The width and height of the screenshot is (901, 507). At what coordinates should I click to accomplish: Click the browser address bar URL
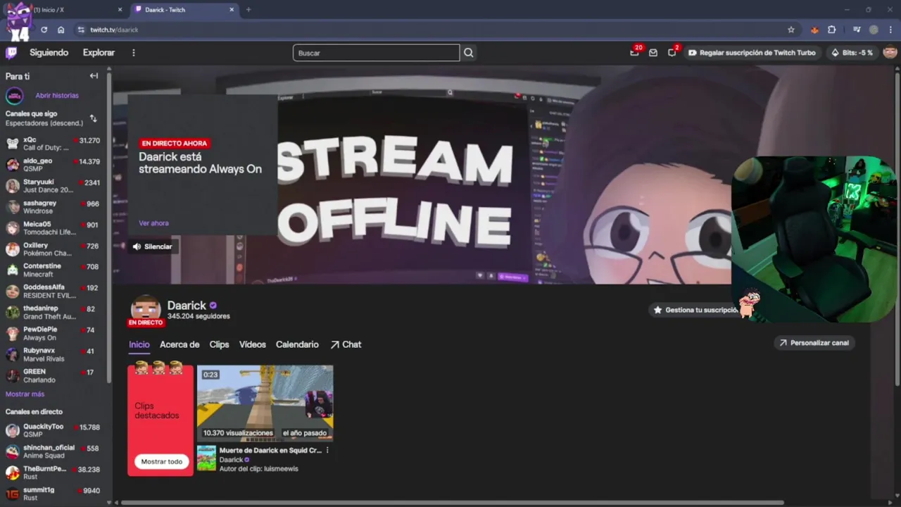pos(114,30)
